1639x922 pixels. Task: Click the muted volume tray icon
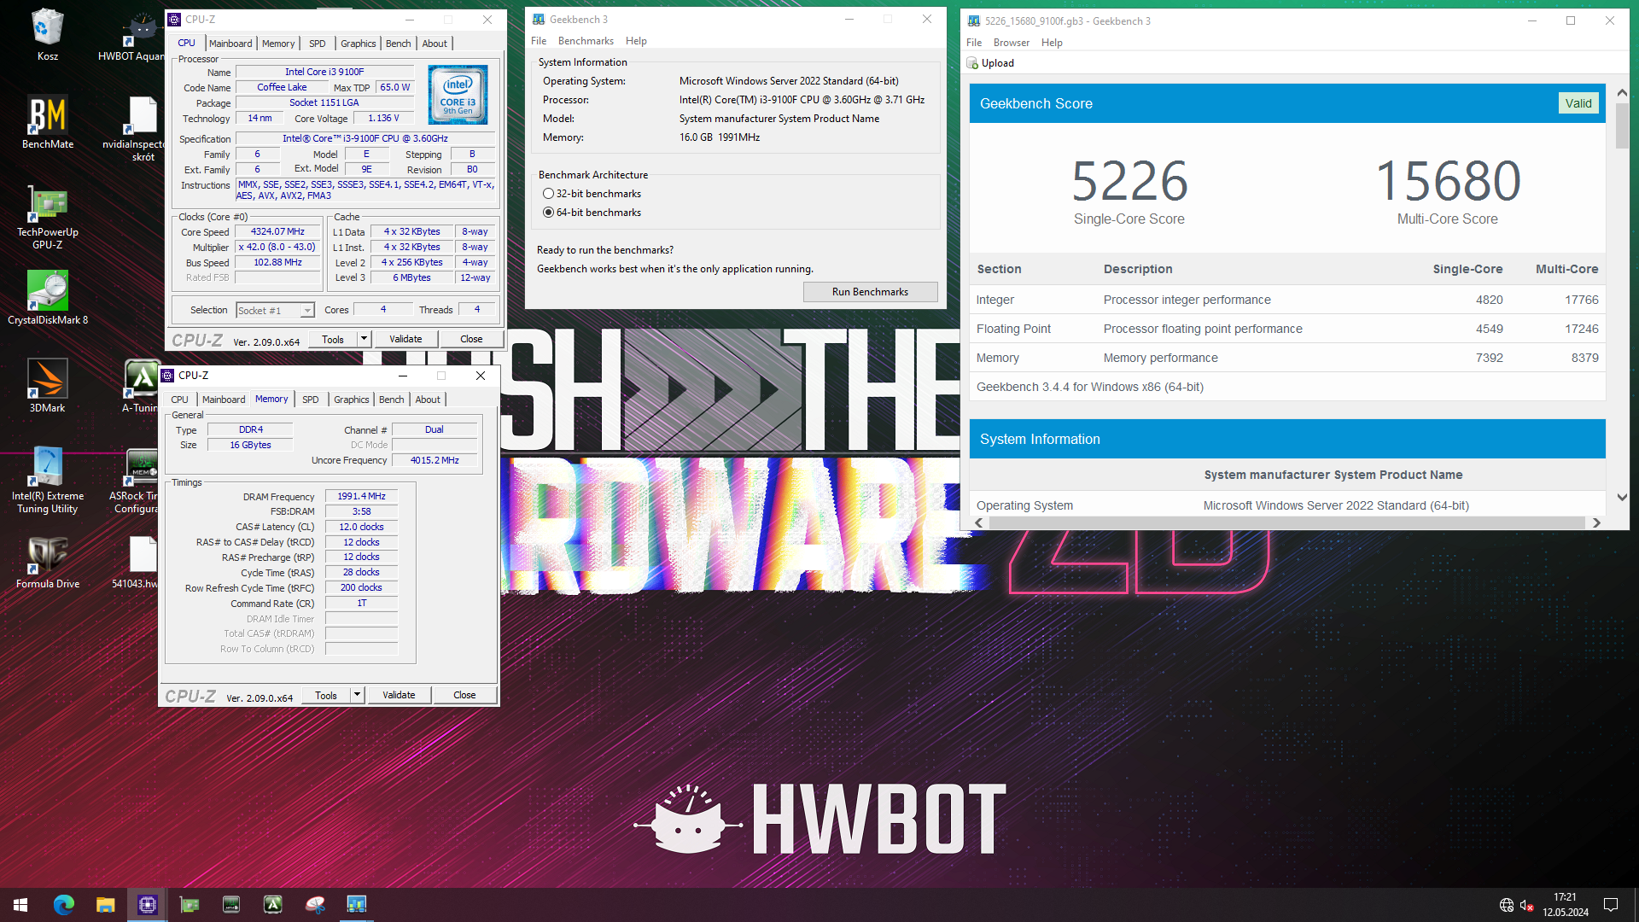pos(1527,905)
